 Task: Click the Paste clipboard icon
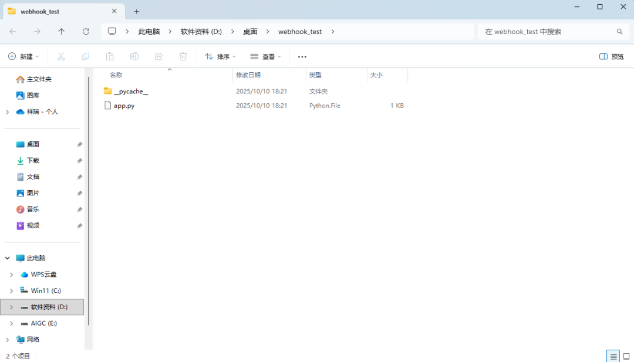tap(110, 56)
